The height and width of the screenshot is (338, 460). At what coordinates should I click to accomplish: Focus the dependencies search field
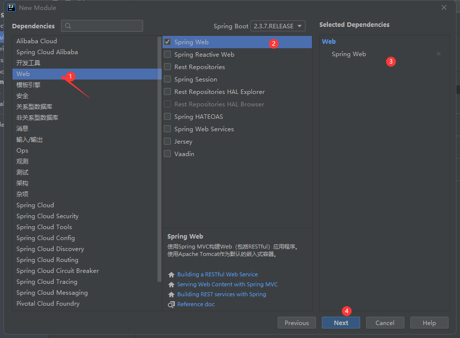point(102,26)
